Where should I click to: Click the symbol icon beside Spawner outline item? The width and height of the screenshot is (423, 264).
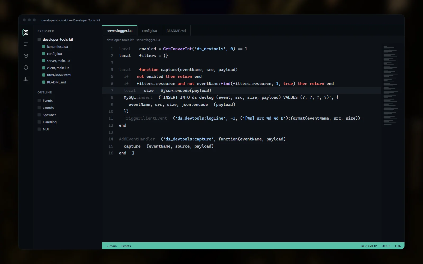39,115
